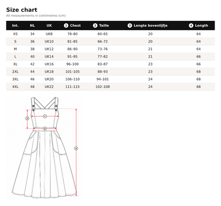Click taille value '60-65'
The height and width of the screenshot is (206, 221).
(103, 34)
